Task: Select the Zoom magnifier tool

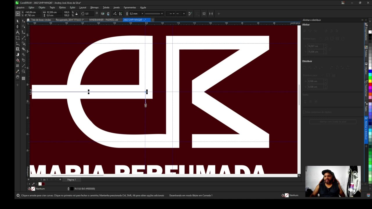Action: point(24,71)
